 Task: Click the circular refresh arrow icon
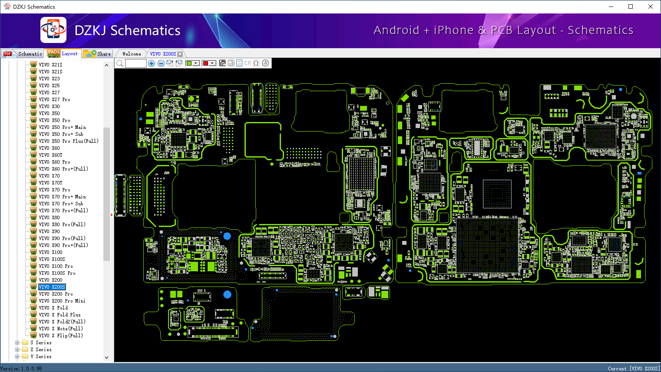pyautogui.click(x=265, y=63)
